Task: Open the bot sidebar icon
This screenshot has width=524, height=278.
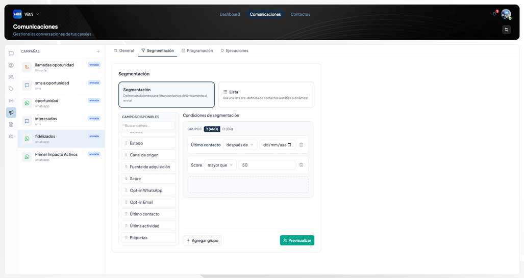Action: click(x=11, y=136)
